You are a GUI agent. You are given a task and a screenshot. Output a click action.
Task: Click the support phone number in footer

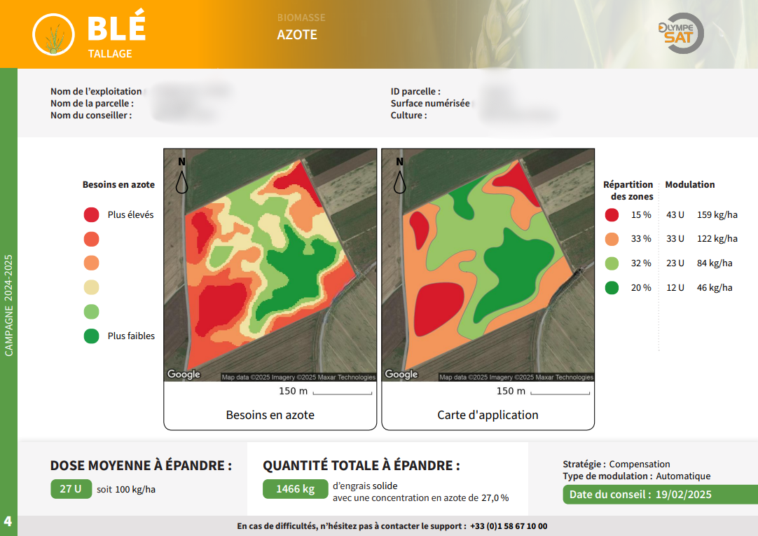coord(509,526)
